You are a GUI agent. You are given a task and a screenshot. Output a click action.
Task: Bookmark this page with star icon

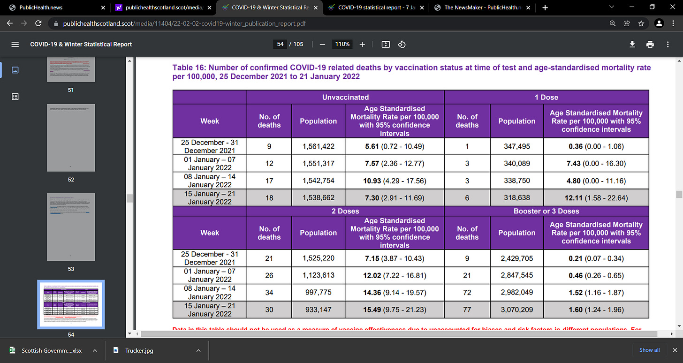click(641, 23)
